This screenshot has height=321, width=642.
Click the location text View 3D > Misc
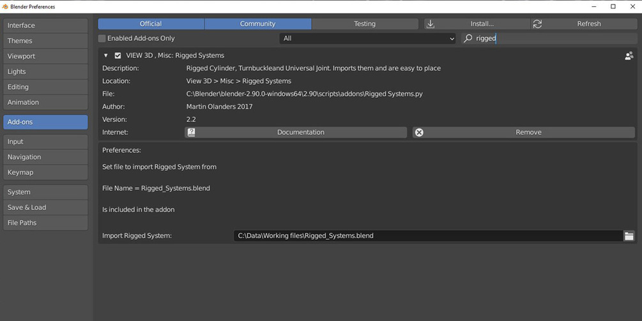click(x=239, y=81)
